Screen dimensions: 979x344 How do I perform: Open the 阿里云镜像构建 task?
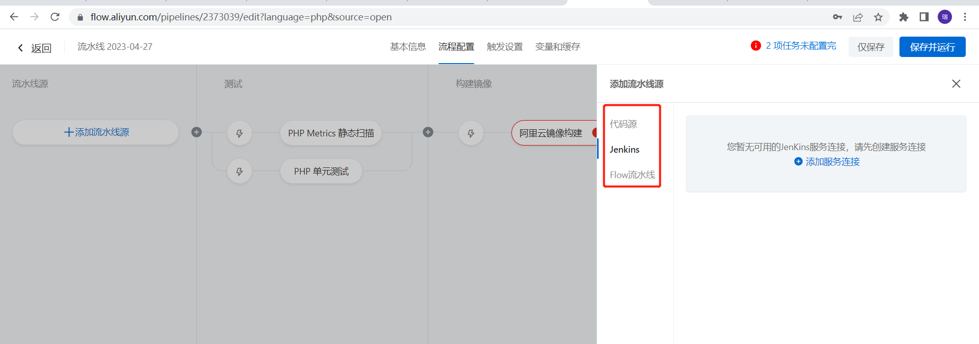click(554, 133)
